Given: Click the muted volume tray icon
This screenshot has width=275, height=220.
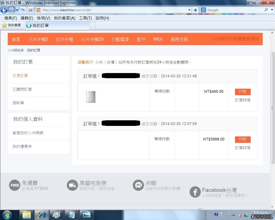Looking at the screenshot, I should tap(240, 215).
